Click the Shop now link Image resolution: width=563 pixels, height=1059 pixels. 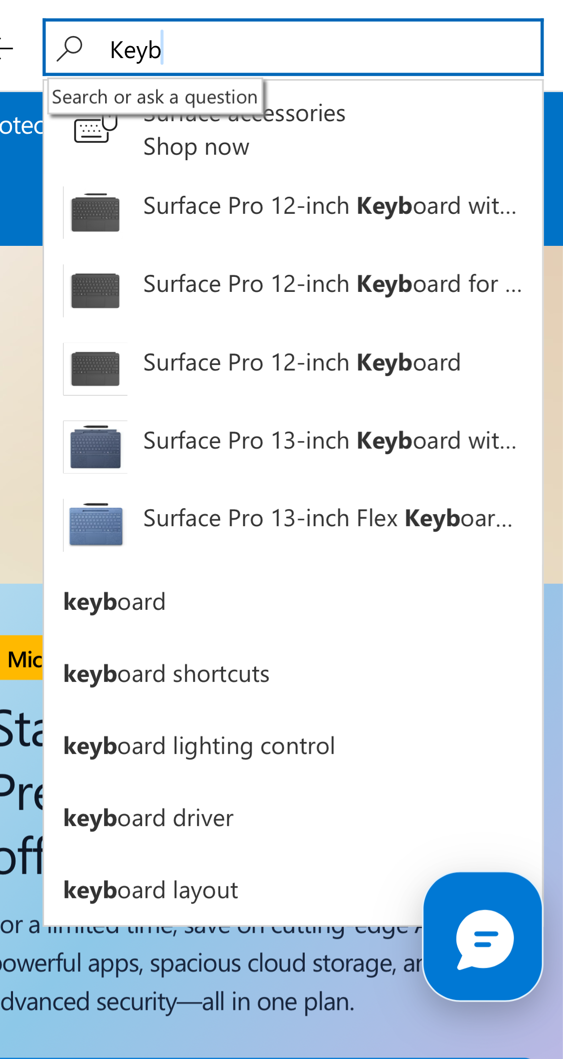click(196, 147)
